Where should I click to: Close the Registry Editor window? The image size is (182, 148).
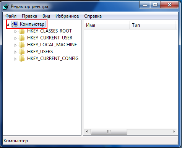click(169, 5)
